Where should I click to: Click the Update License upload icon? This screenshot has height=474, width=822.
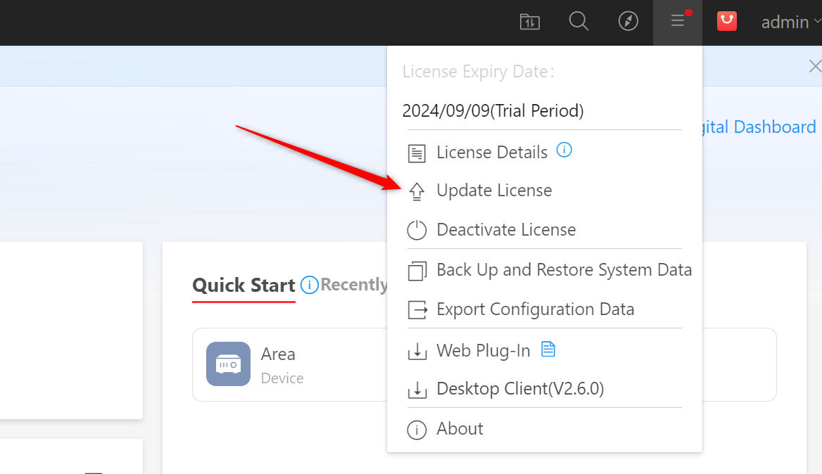click(x=417, y=191)
